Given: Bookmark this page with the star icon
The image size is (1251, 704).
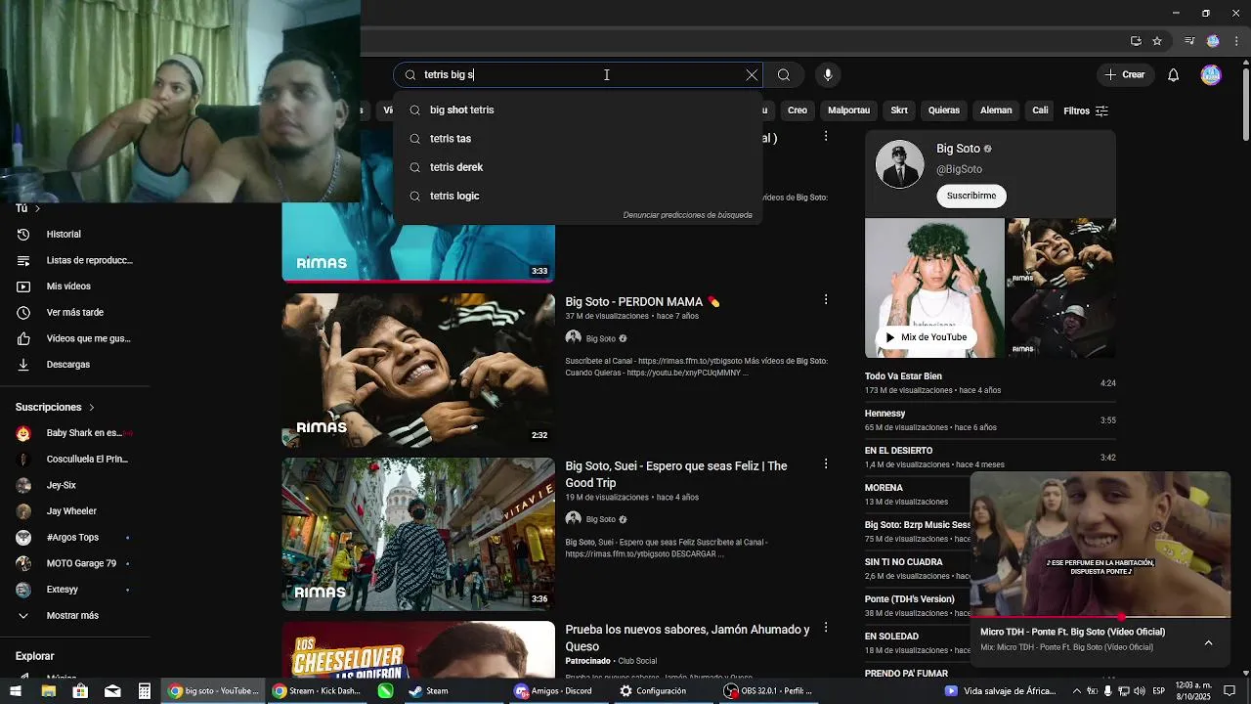Looking at the screenshot, I should pos(1157,41).
